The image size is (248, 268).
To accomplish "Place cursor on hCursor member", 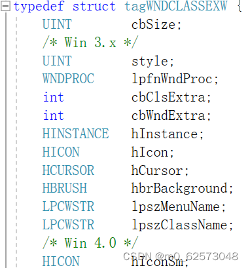I will click(x=157, y=170).
